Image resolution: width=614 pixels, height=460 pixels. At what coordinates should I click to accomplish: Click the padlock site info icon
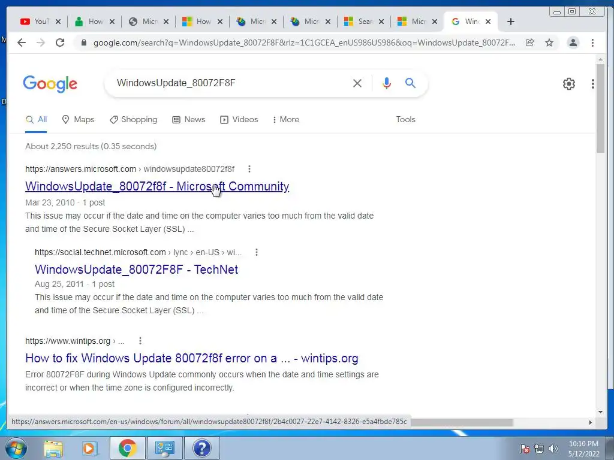83,43
